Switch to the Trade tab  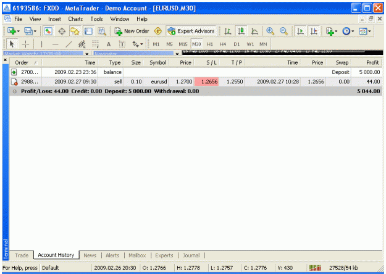pyautogui.click(x=22, y=255)
